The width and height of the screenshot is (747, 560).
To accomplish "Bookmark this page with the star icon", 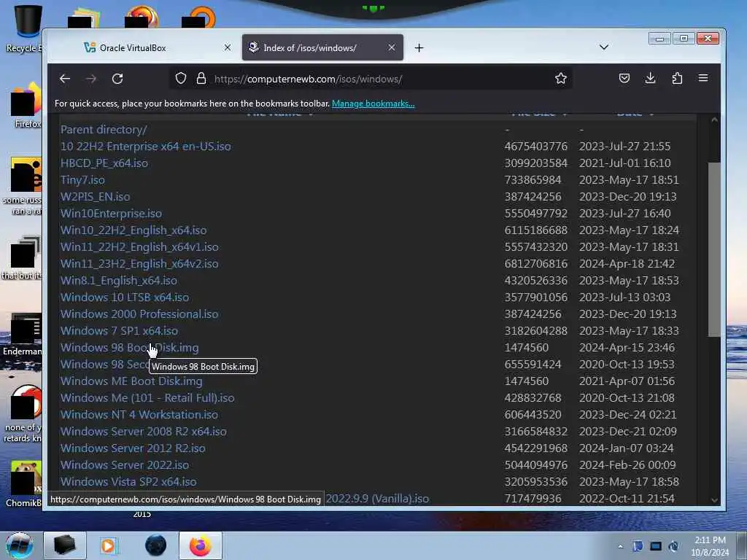I will [x=561, y=78].
